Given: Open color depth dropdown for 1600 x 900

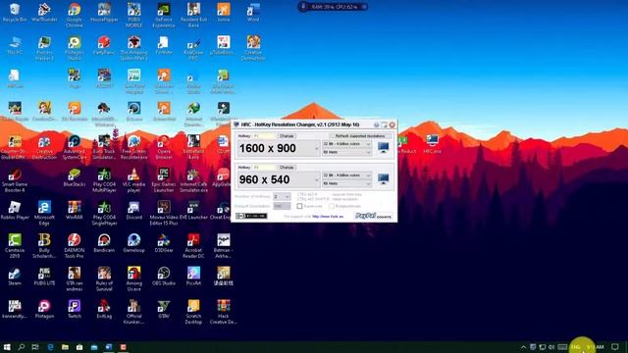Looking at the screenshot, I should (x=346, y=144).
